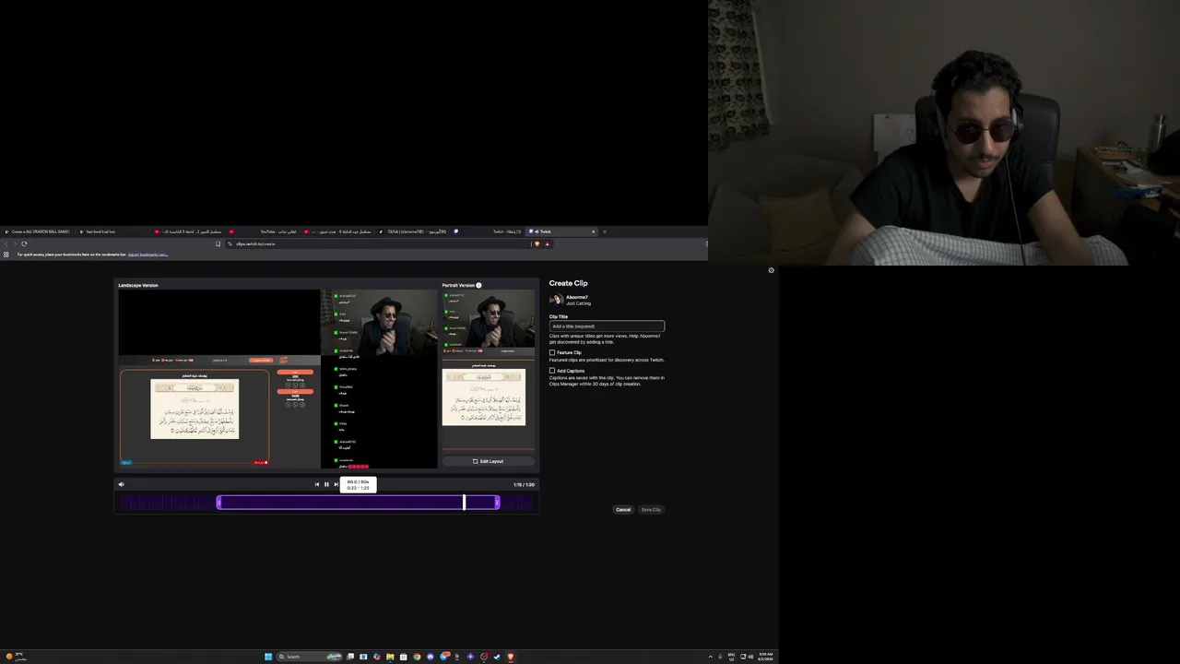Click the Import bookmarks now link
1180x664 pixels.
point(147,255)
